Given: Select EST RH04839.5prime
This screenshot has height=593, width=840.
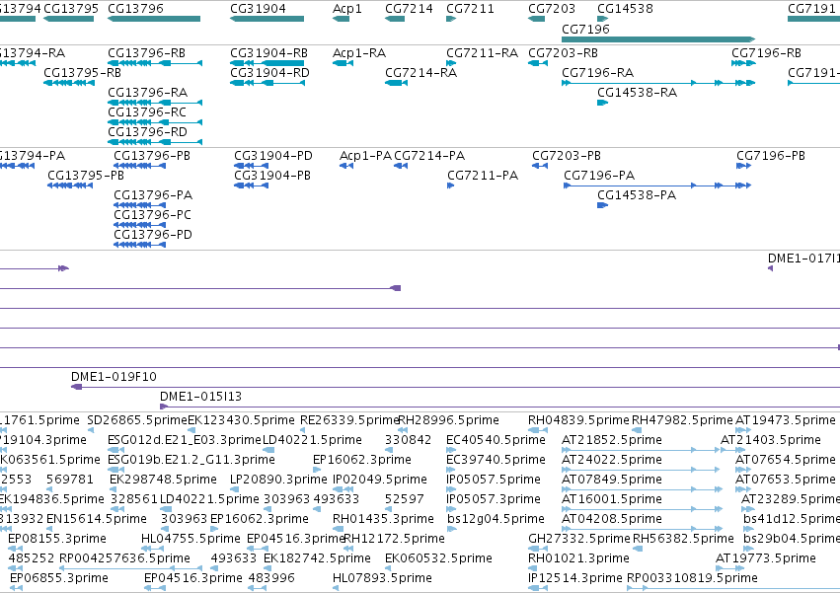Looking at the screenshot, I should [538, 430].
